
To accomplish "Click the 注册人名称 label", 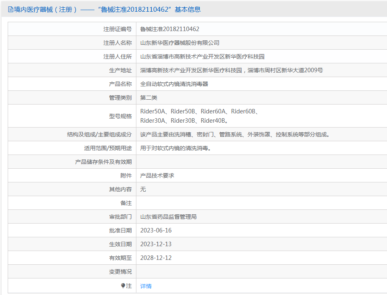I will pyautogui.click(x=117, y=43).
